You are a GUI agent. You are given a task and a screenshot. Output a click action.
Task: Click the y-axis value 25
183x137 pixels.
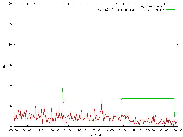pos(10,24)
